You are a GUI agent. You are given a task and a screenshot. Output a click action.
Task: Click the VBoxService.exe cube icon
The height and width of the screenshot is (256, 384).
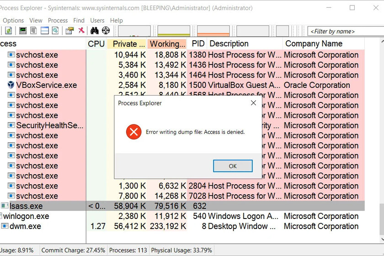[x=11, y=85]
